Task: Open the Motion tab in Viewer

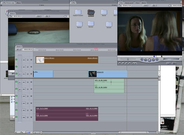Action: (144, 3)
